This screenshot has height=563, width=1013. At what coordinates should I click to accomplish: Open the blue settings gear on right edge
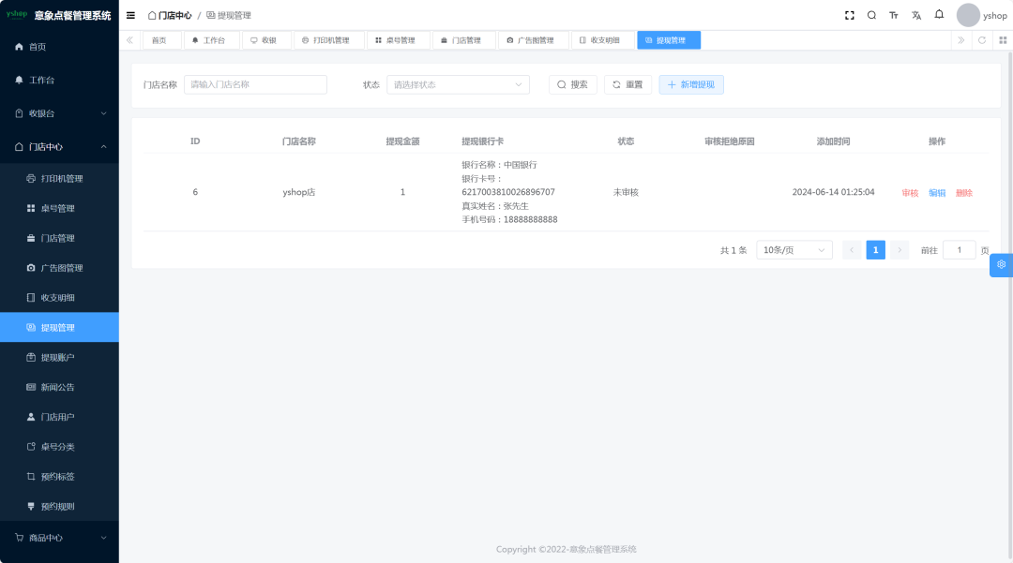[1001, 265]
